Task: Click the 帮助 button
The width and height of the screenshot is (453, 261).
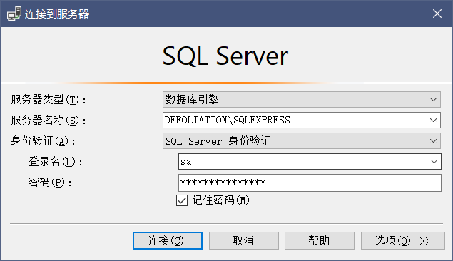Action: 320,240
